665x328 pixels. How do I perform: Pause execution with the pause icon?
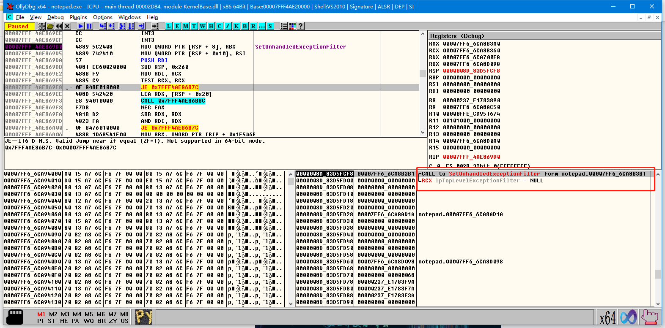pyautogui.click(x=89, y=26)
